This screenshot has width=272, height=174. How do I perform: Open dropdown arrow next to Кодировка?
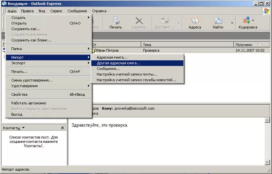253,20
